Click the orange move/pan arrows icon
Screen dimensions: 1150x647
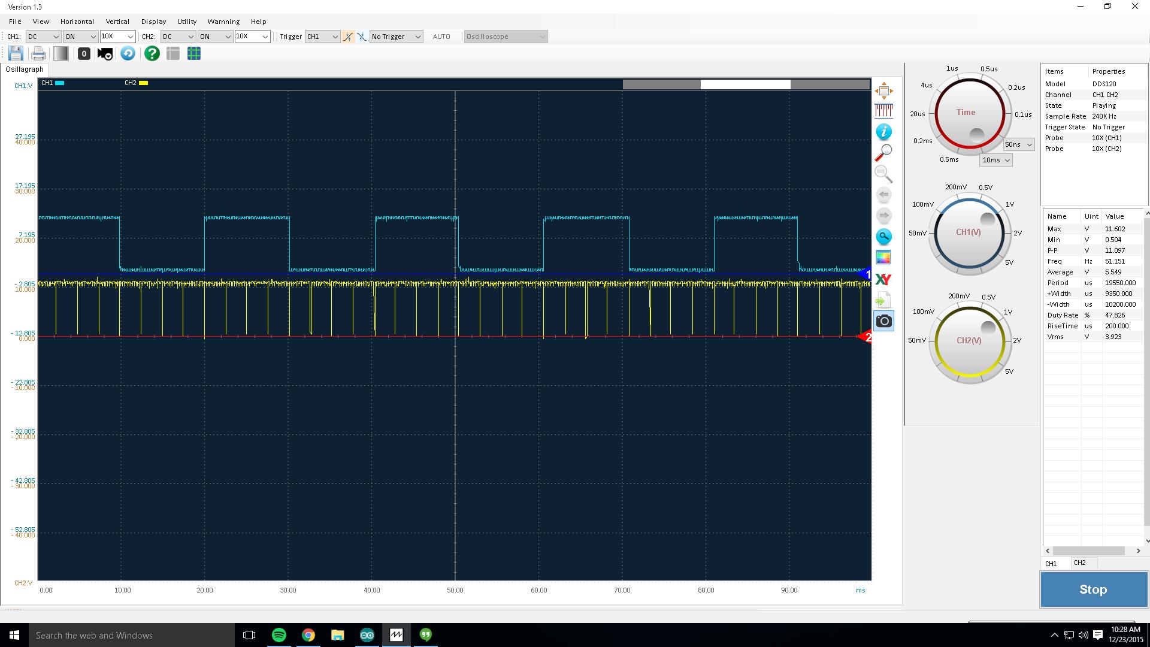pos(883,91)
